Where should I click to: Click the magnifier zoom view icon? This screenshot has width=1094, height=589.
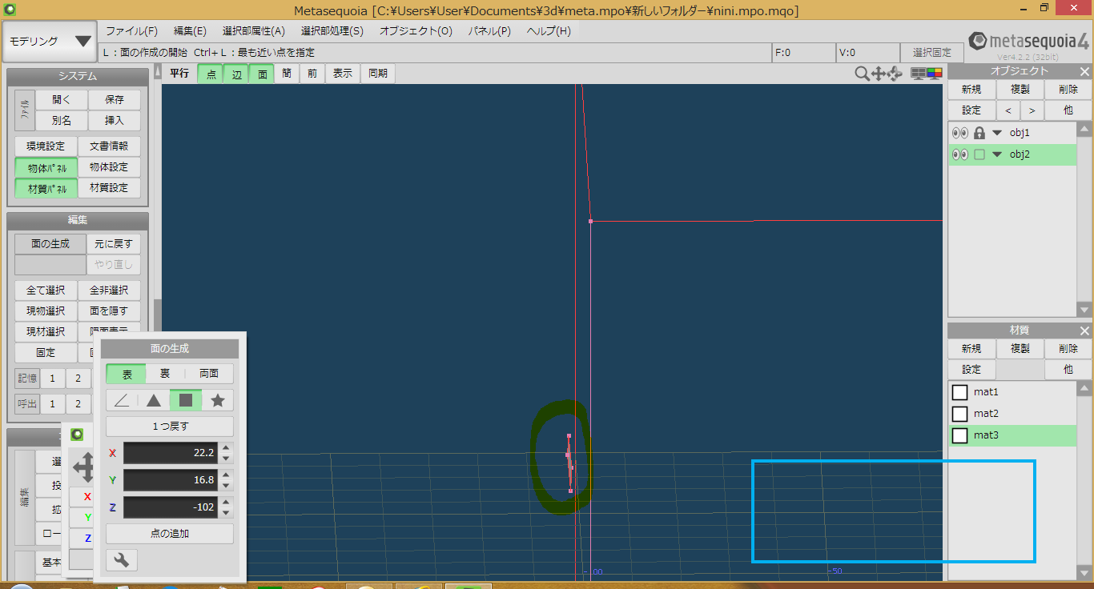point(862,74)
